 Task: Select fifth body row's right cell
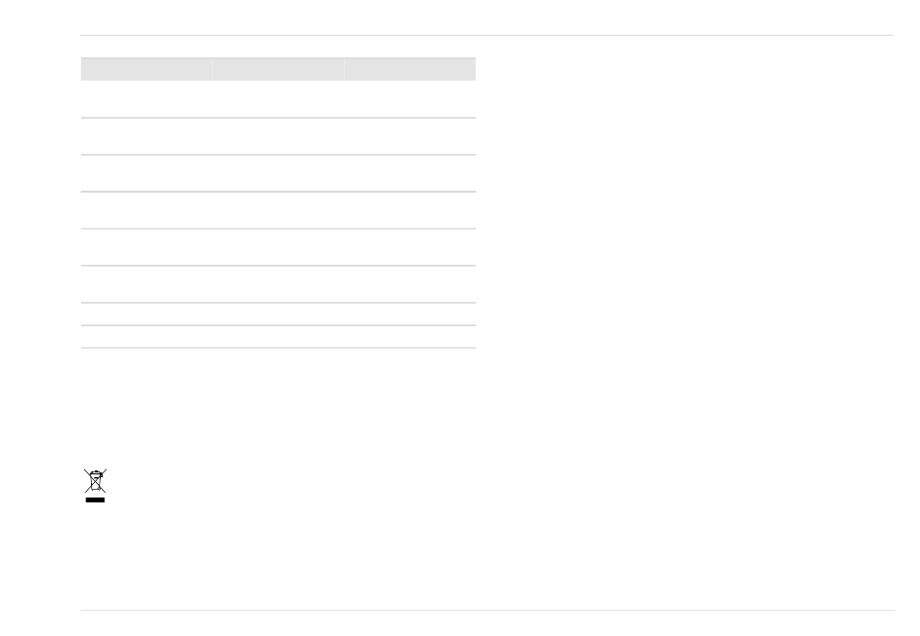(x=411, y=247)
